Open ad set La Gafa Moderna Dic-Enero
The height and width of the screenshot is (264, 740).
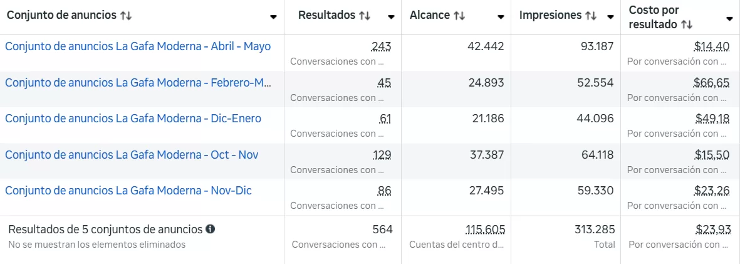pyautogui.click(x=133, y=119)
